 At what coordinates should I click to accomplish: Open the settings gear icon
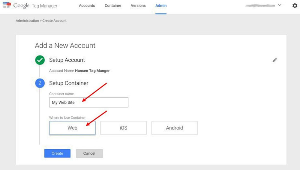pos(295,6)
